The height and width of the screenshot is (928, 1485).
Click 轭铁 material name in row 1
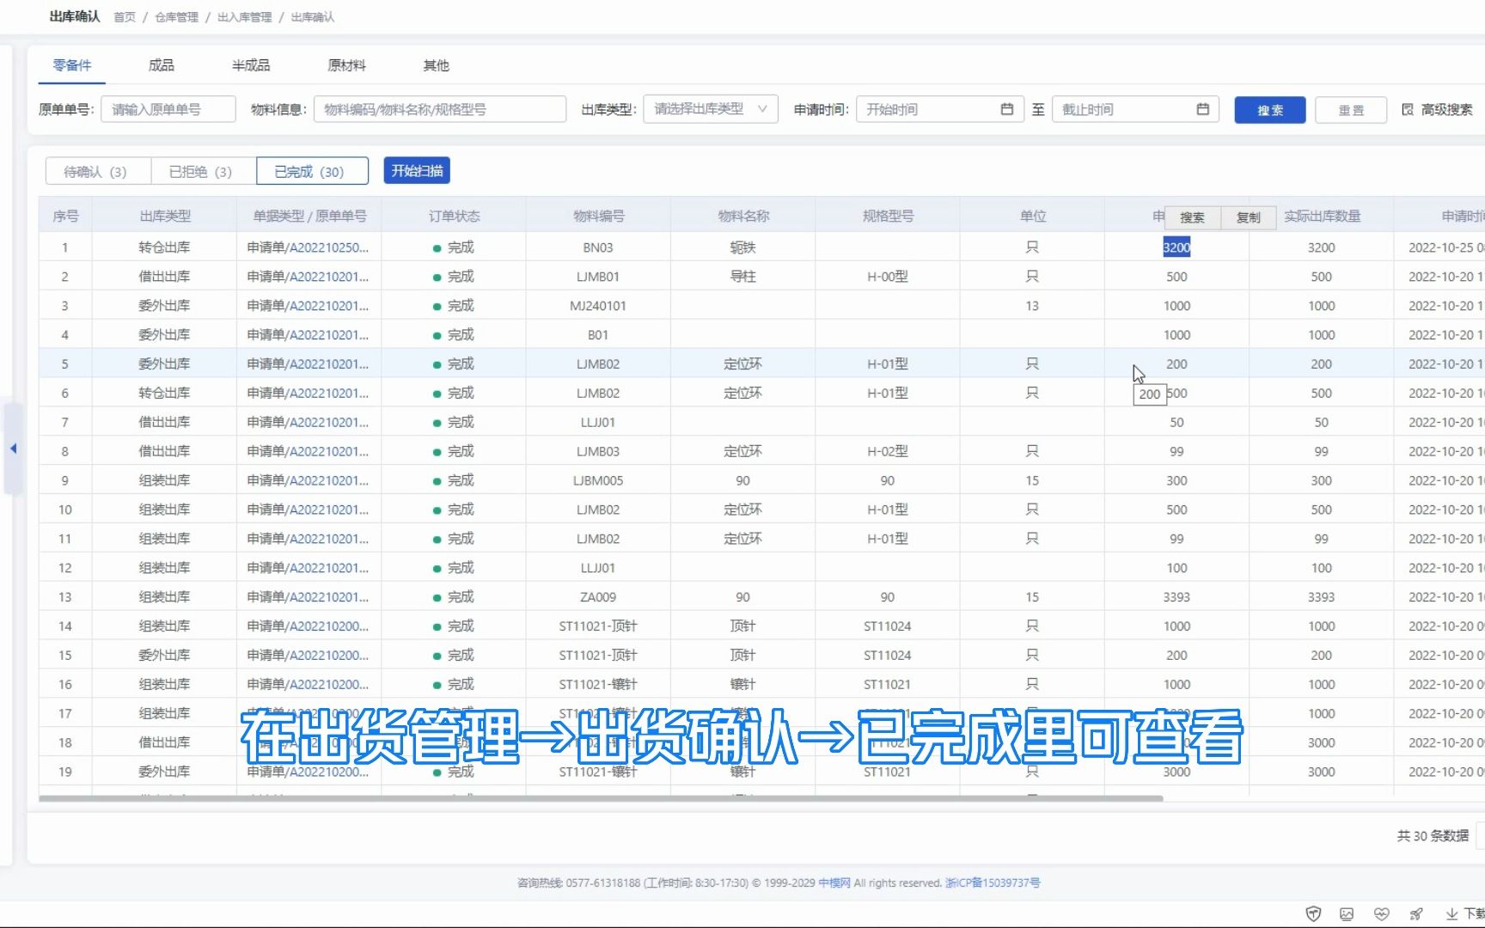742,247
